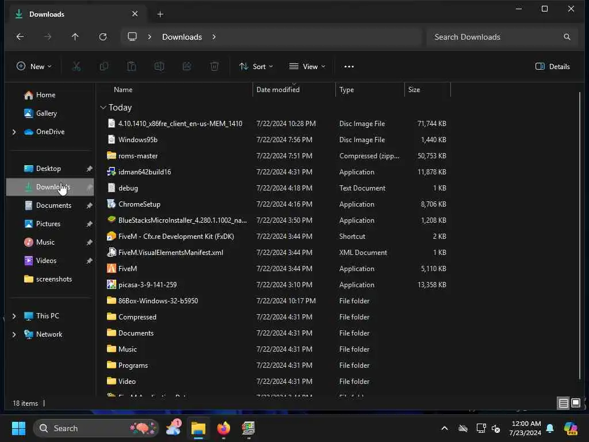Open Windows Start menu
The width and height of the screenshot is (589, 442).
pos(18,428)
